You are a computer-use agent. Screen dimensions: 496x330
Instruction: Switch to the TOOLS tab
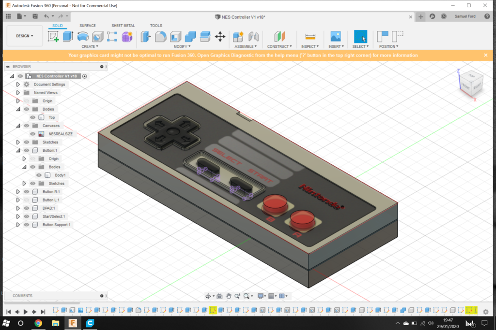(156, 26)
